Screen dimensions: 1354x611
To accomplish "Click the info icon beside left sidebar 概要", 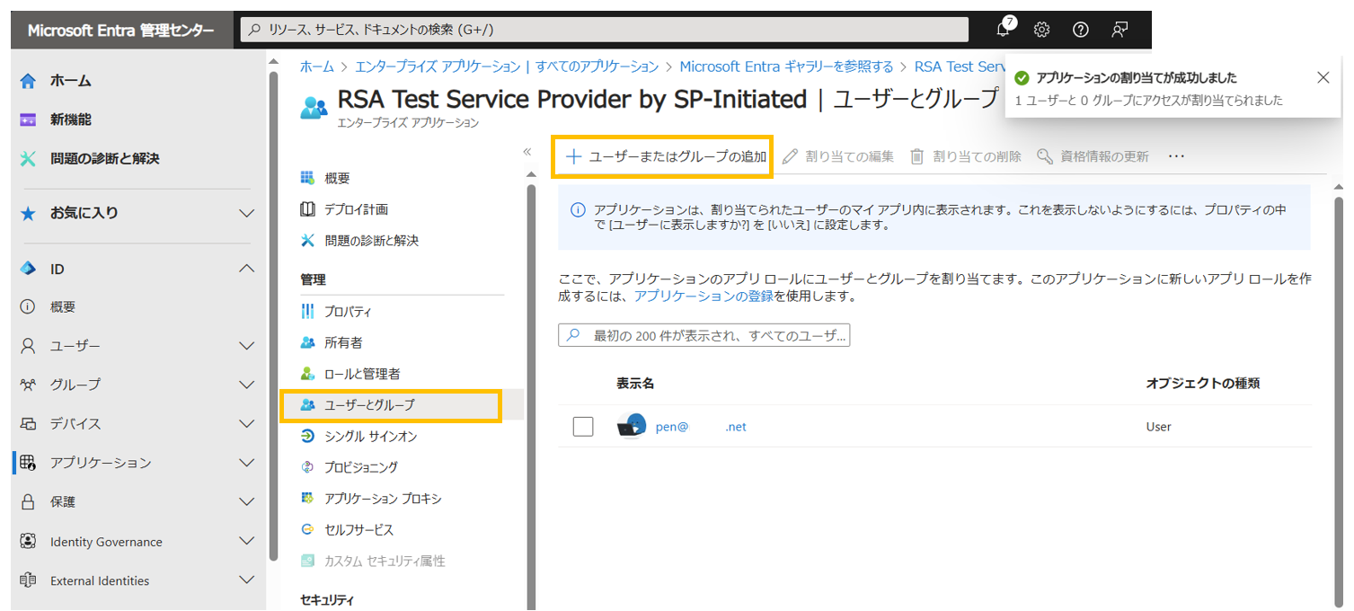I will 28,306.
